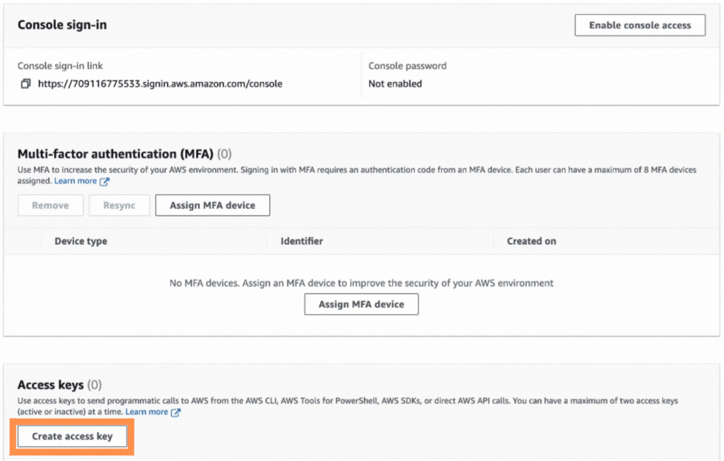Click the Remove button in the MFA section
The width and height of the screenshot is (724, 461).
coord(49,205)
